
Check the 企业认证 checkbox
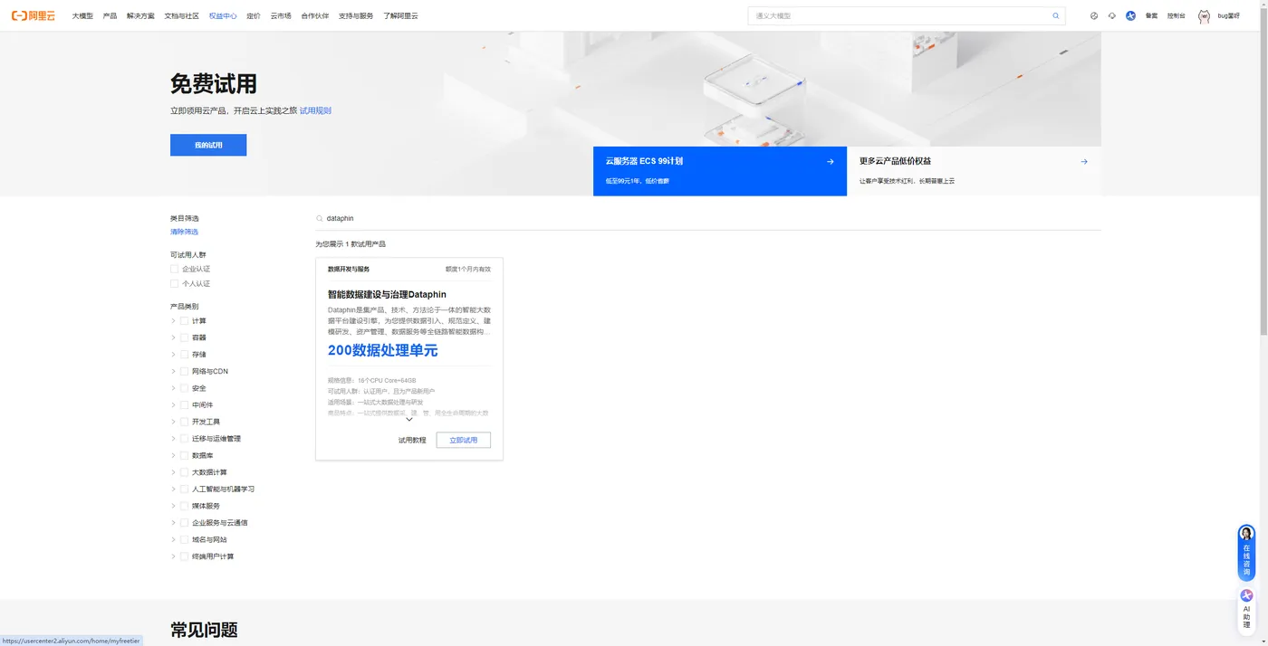tap(174, 269)
